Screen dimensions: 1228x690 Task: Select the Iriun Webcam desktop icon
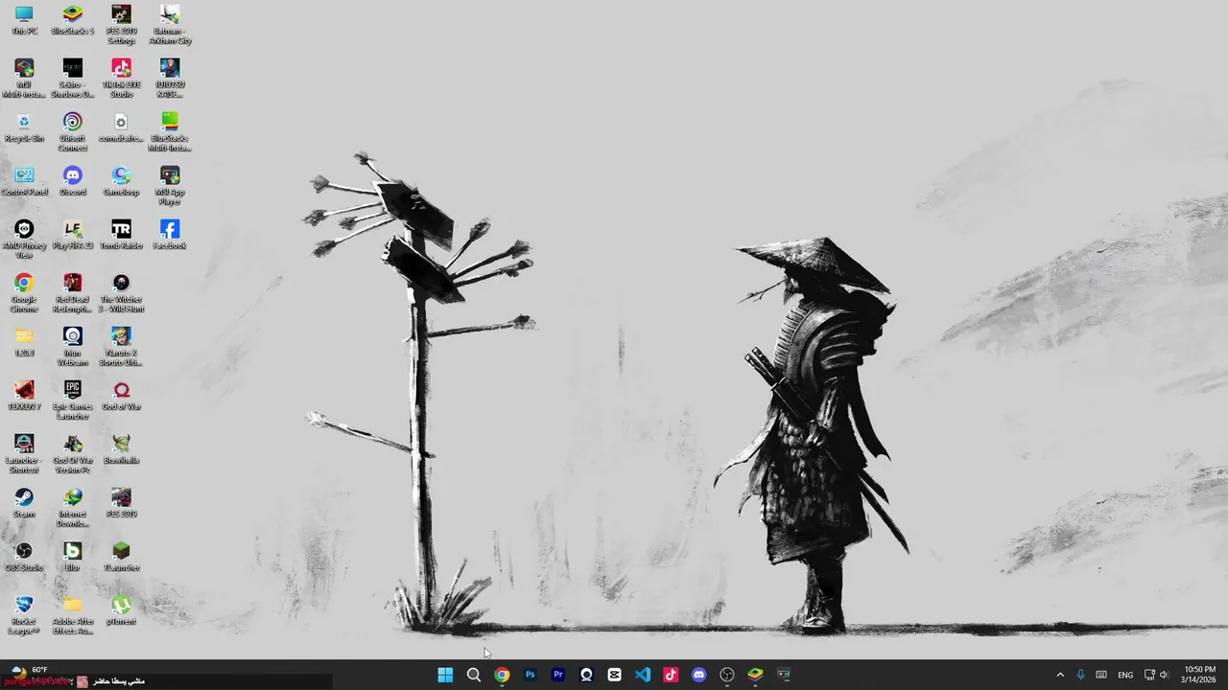tap(72, 347)
